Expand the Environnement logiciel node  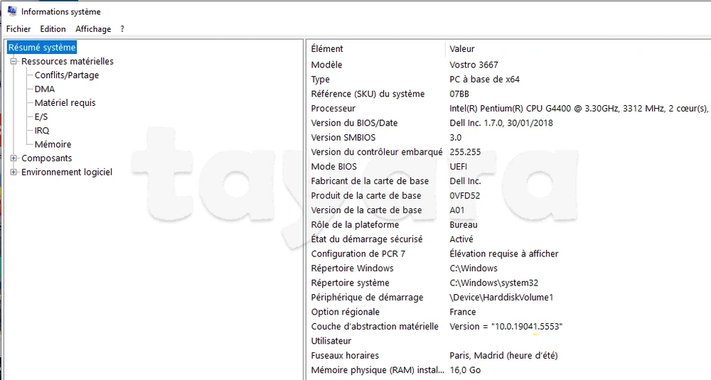(x=14, y=172)
